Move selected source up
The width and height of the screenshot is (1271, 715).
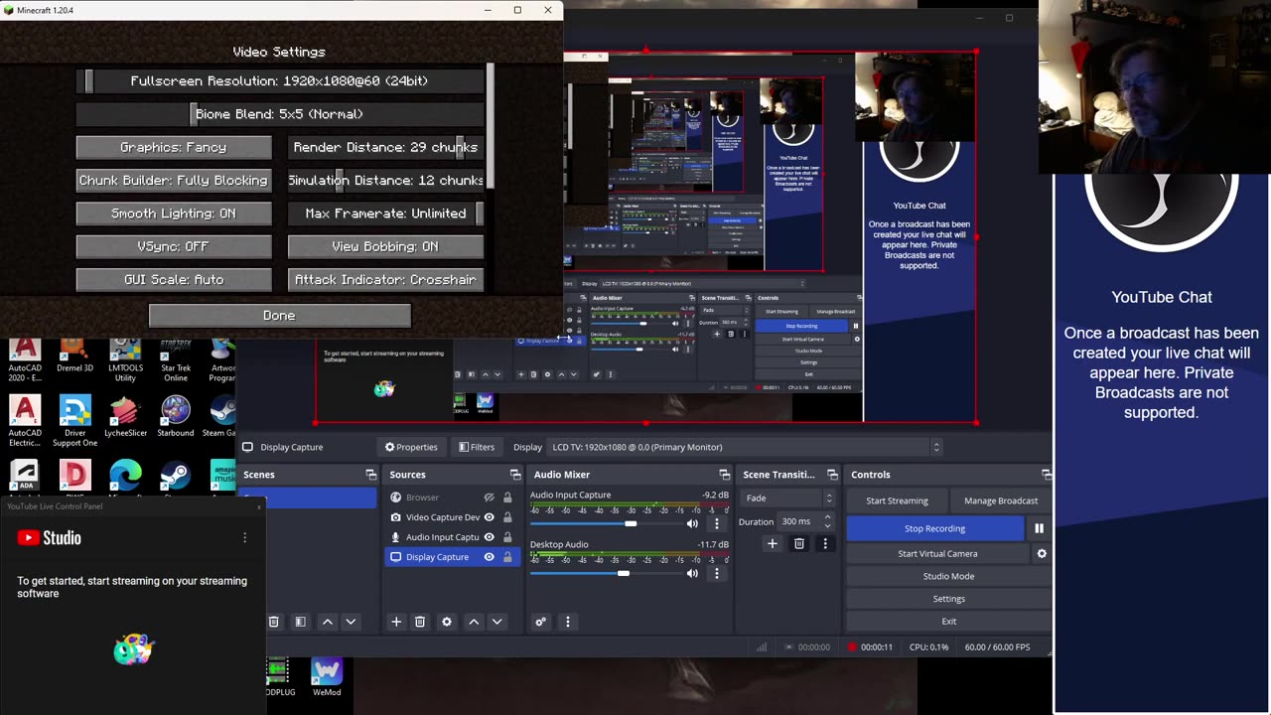click(474, 622)
